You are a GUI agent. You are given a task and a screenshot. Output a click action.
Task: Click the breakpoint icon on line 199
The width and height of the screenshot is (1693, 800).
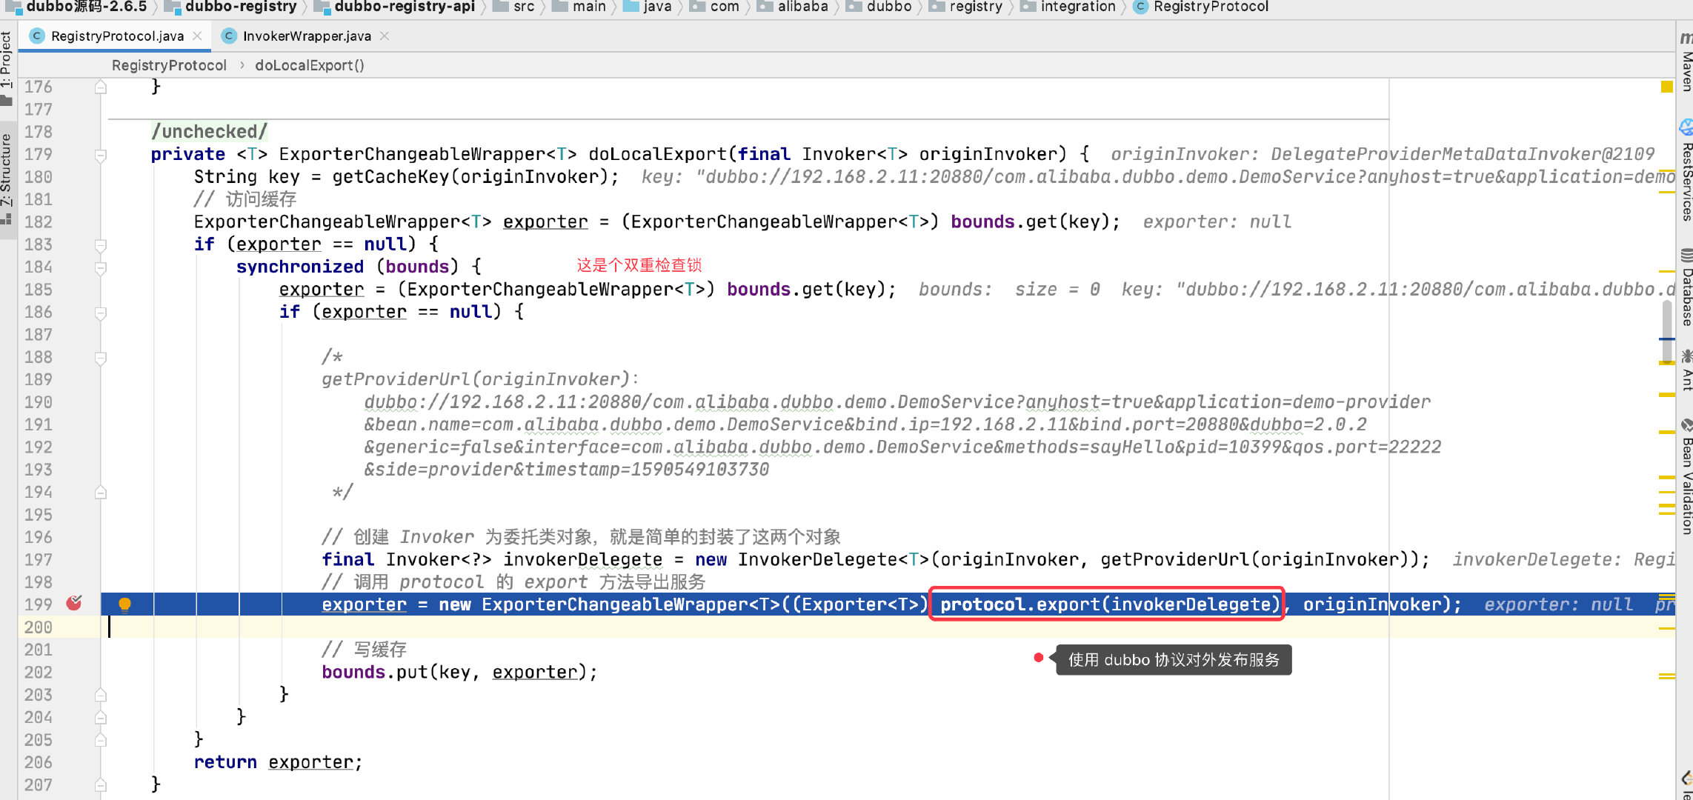74,603
